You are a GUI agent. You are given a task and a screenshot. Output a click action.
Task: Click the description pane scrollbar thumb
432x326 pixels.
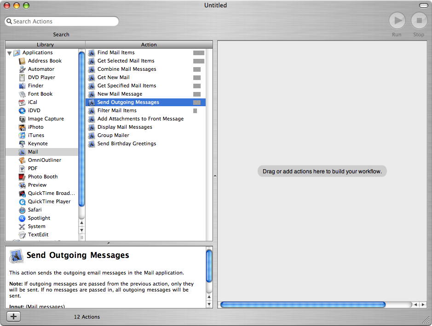[x=209, y=266]
